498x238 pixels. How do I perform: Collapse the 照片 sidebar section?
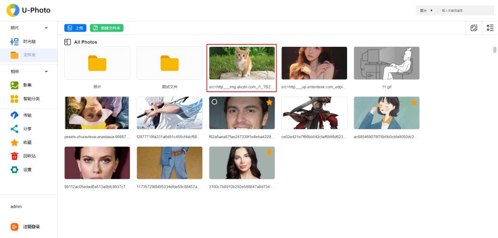coord(46,28)
